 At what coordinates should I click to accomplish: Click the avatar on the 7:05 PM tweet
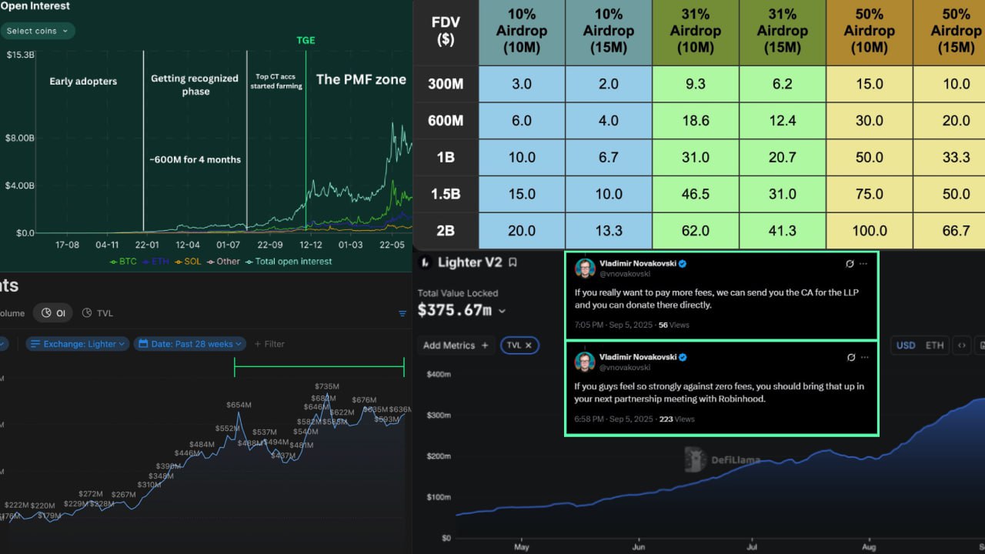[584, 268]
